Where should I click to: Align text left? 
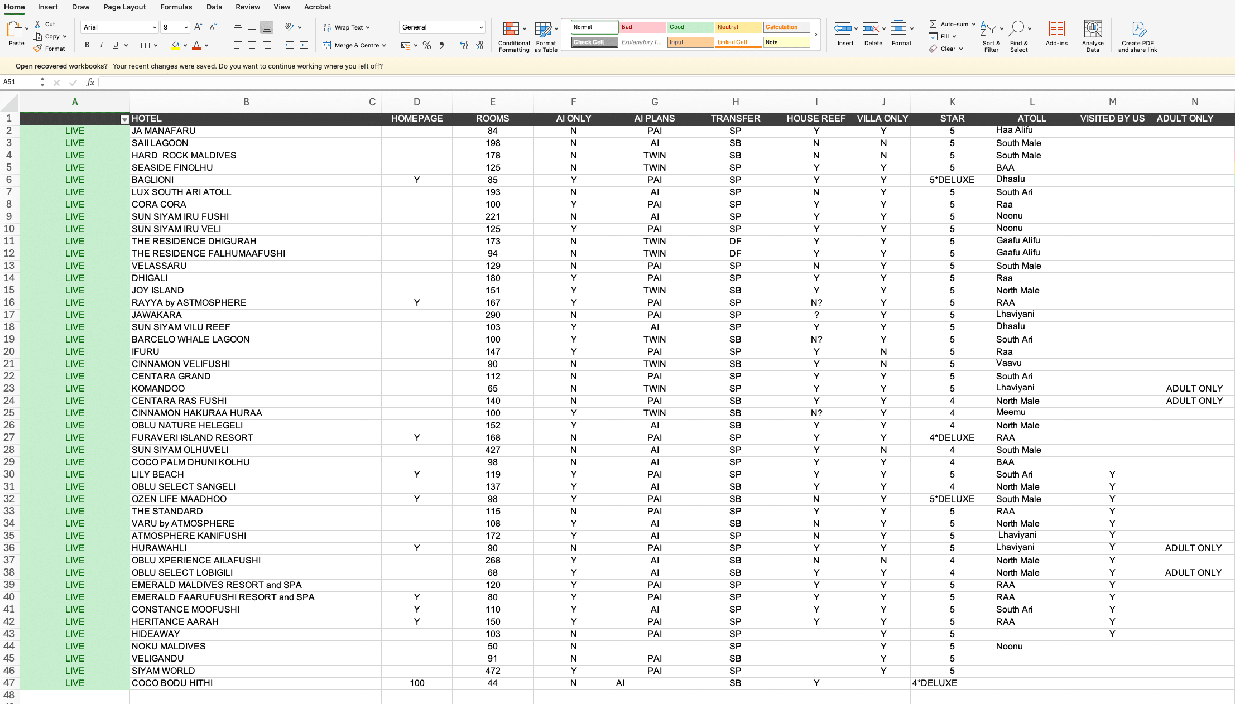[x=238, y=45]
